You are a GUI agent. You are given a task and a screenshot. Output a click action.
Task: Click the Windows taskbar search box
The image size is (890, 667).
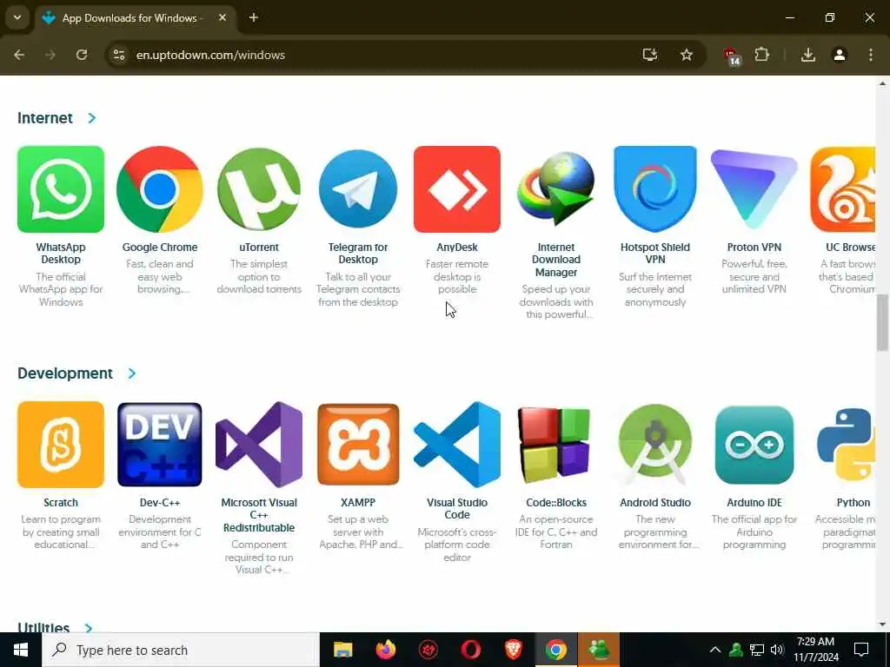tap(181, 650)
